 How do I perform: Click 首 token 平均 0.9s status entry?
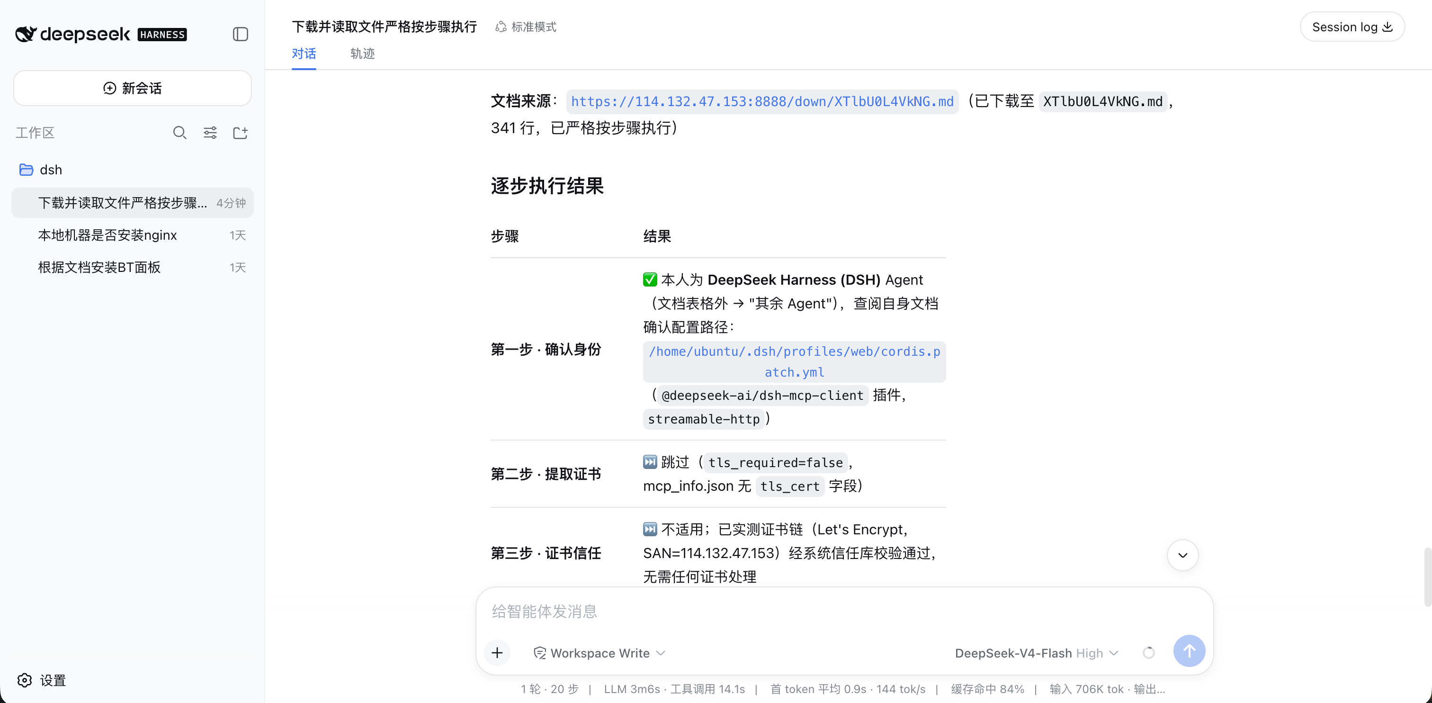point(848,689)
